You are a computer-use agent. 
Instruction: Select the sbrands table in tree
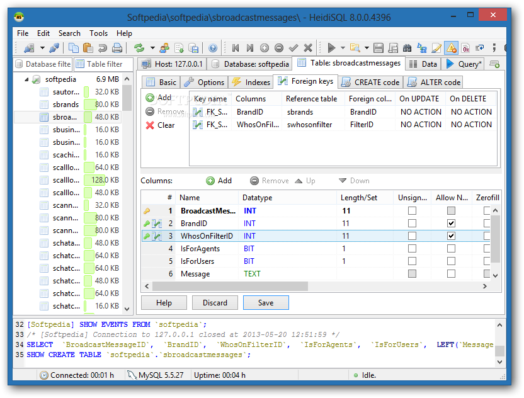(x=67, y=105)
